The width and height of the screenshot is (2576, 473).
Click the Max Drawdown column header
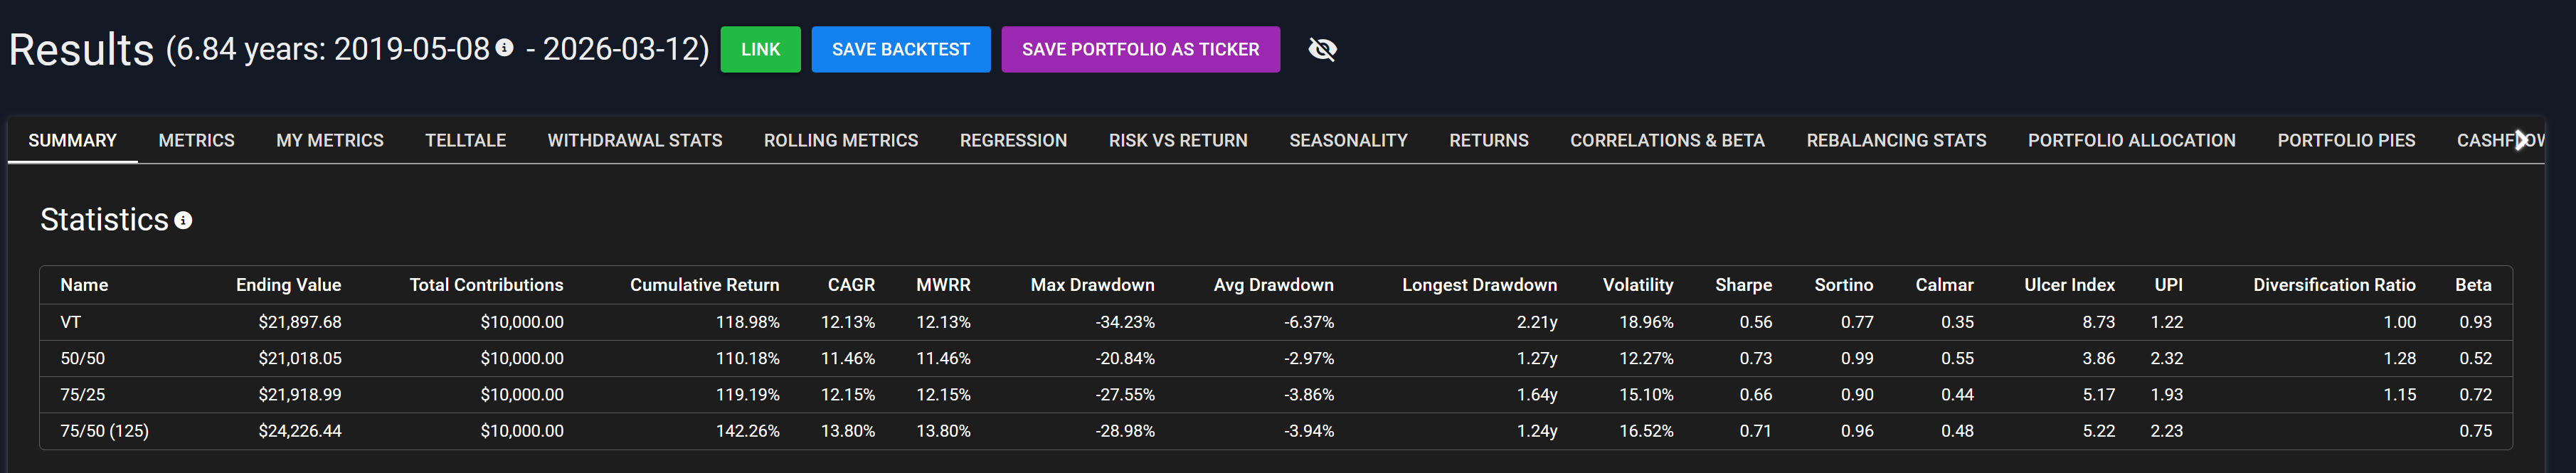(1092, 285)
